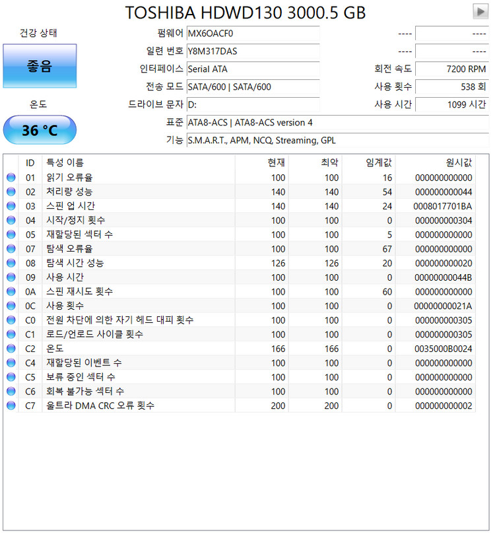
Task: Click the status orb for ID C7
Action: pos(11,406)
